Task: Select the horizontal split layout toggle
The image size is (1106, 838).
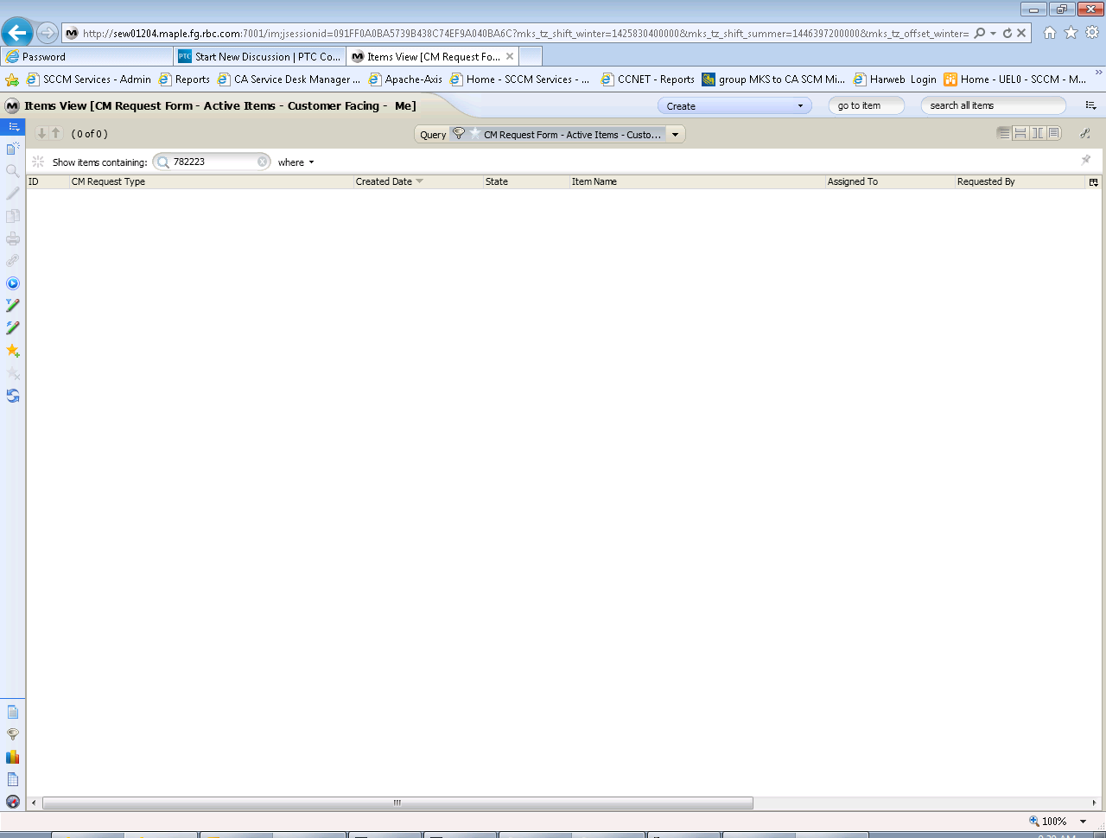Action: (1020, 133)
